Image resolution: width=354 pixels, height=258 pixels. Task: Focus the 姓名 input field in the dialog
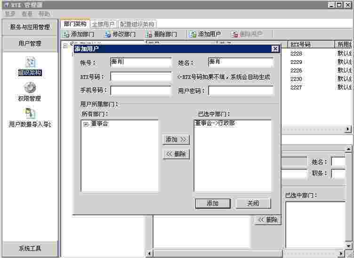(x=241, y=63)
